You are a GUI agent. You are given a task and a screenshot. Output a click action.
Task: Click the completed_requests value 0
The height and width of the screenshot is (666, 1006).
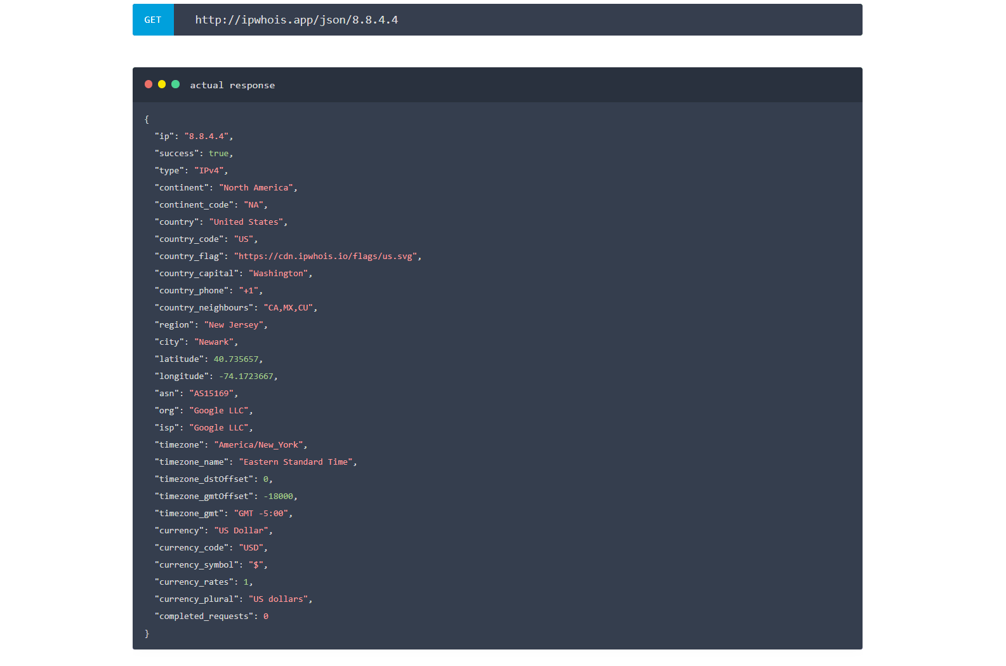coord(266,616)
